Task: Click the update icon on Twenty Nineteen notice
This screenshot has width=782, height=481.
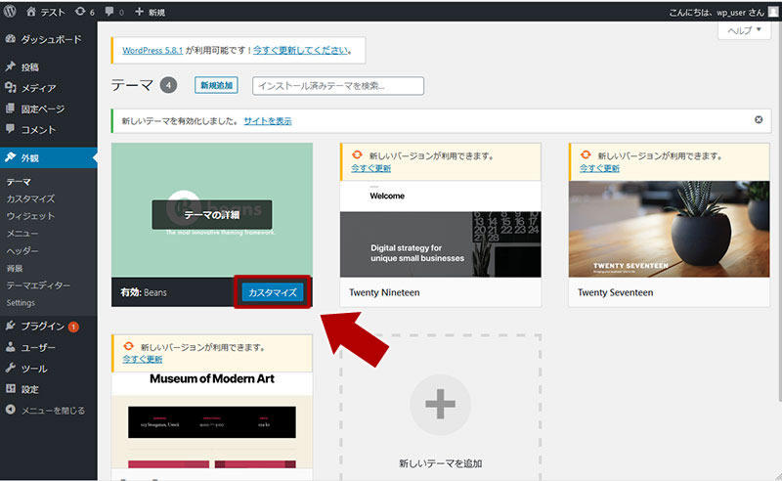Action: pyautogui.click(x=357, y=155)
